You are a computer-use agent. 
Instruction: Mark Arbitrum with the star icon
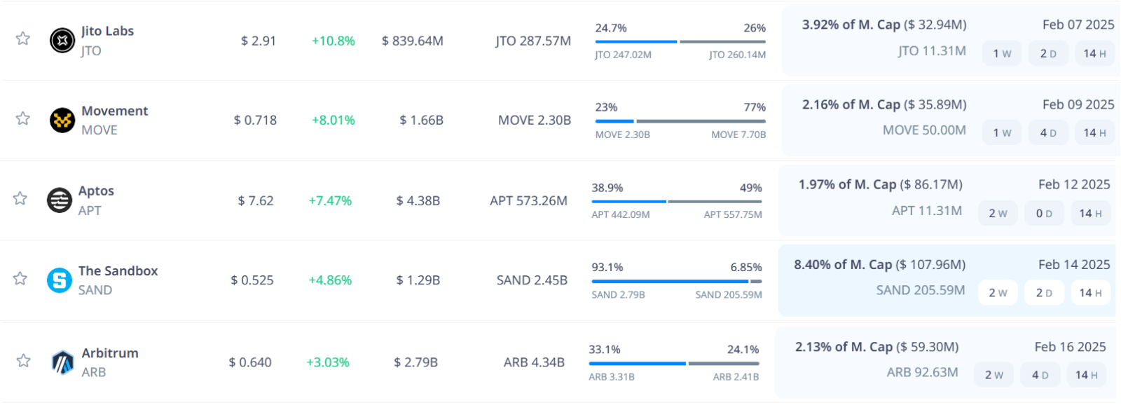[x=23, y=361]
